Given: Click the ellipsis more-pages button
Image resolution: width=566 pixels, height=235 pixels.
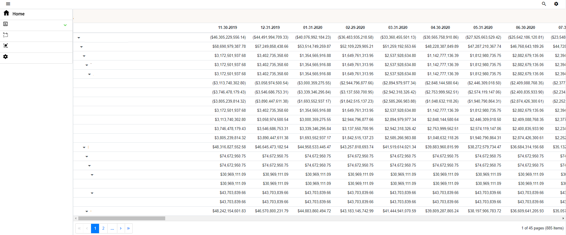Looking at the screenshot, I should (x=112, y=228).
